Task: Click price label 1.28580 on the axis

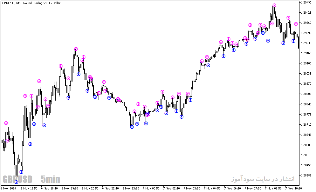Action: point(306,145)
